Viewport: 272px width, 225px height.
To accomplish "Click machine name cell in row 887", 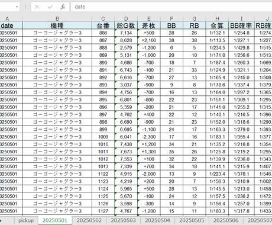I will point(57,40).
